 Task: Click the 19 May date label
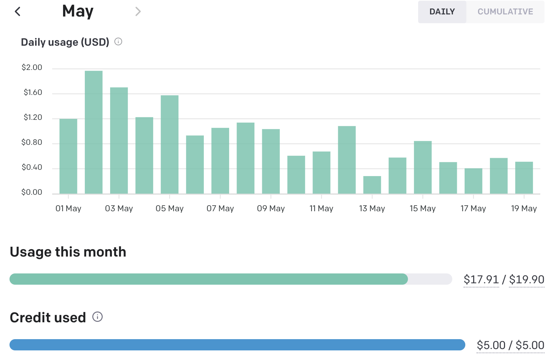(x=524, y=208)
